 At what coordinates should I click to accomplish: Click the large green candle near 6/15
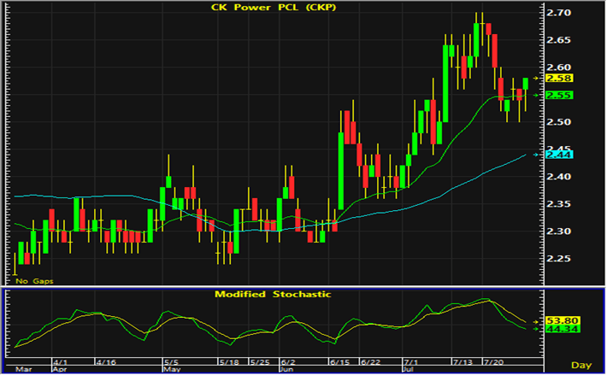341,171
